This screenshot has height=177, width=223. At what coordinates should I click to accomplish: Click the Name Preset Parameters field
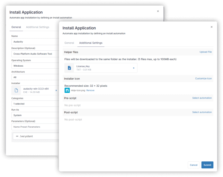(35, 127)
